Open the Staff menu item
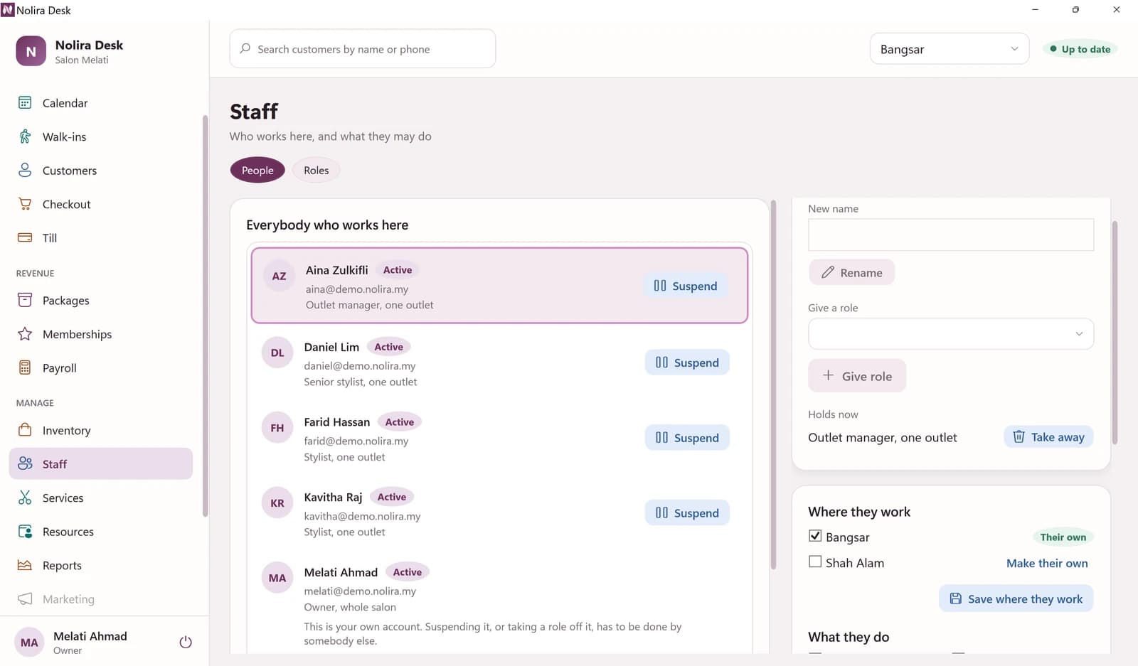 point(101,463)
